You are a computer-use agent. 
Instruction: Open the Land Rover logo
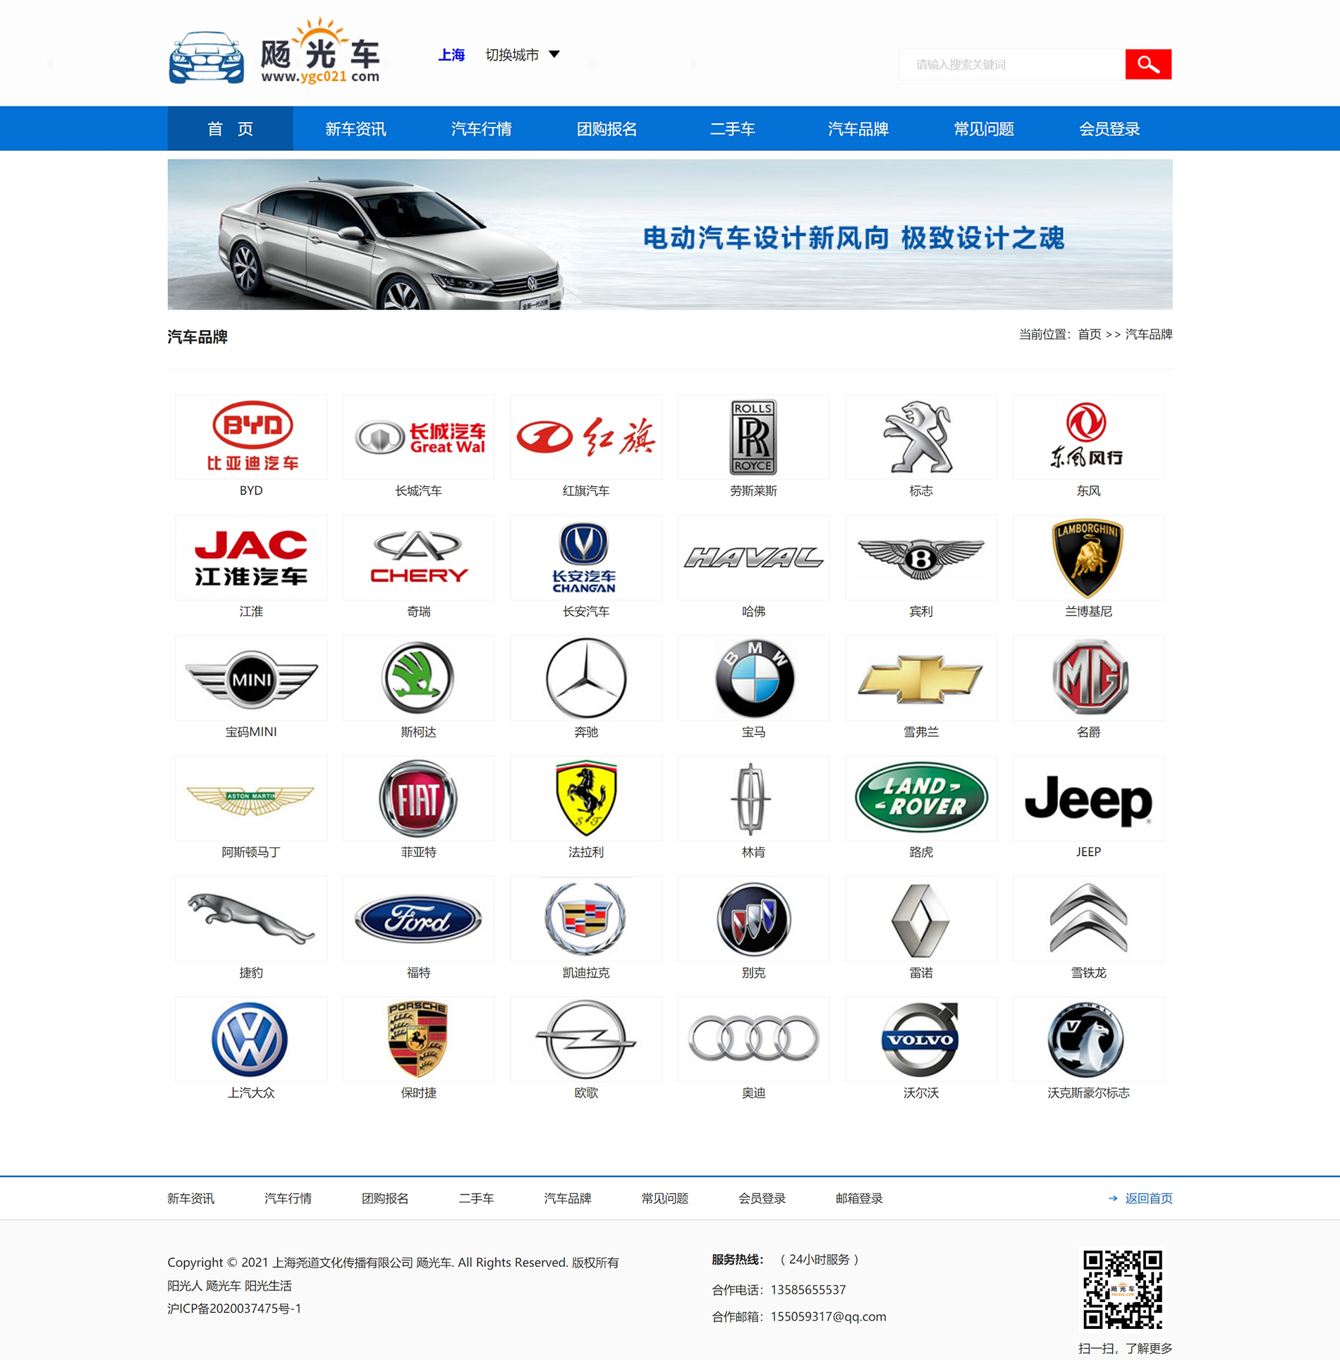(x=921, y=799)
